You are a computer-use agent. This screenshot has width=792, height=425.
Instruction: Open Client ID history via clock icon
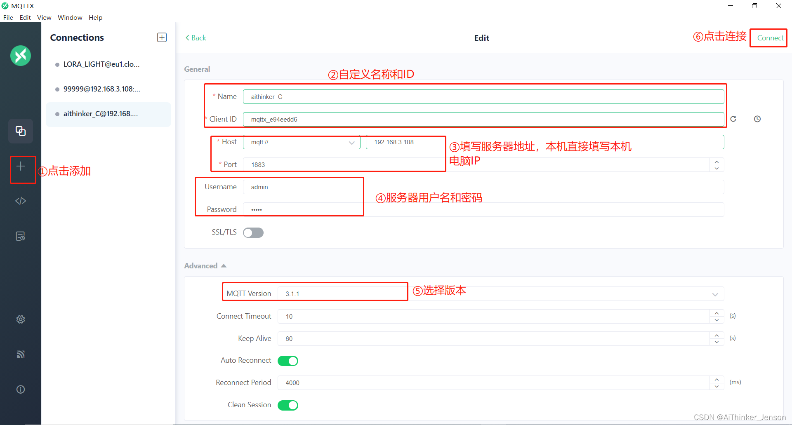[757, 119]
